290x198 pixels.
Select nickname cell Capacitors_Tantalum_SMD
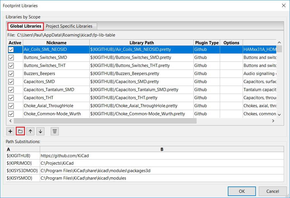[56, 90]
